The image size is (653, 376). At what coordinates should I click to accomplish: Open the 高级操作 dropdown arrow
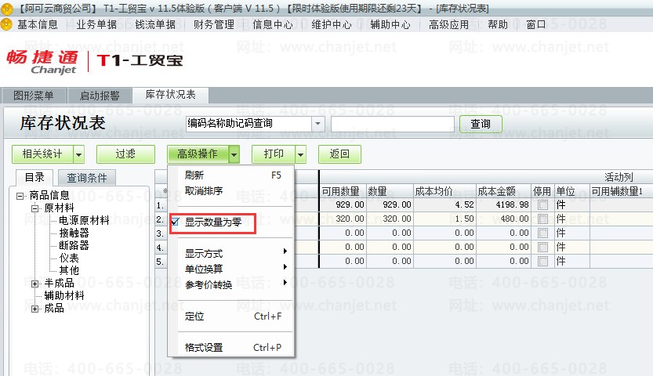click(234, 155)
